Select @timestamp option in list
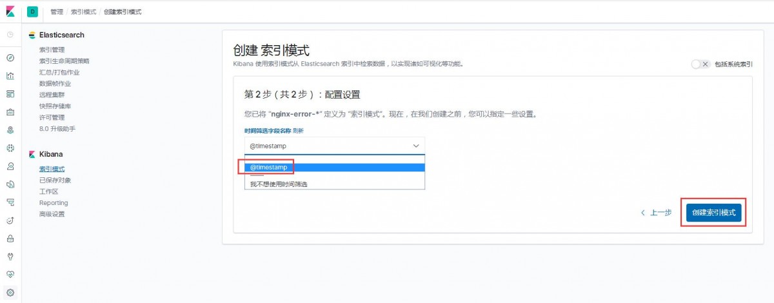The height and width of the screenshot is (303, 774). pos(335,168)
